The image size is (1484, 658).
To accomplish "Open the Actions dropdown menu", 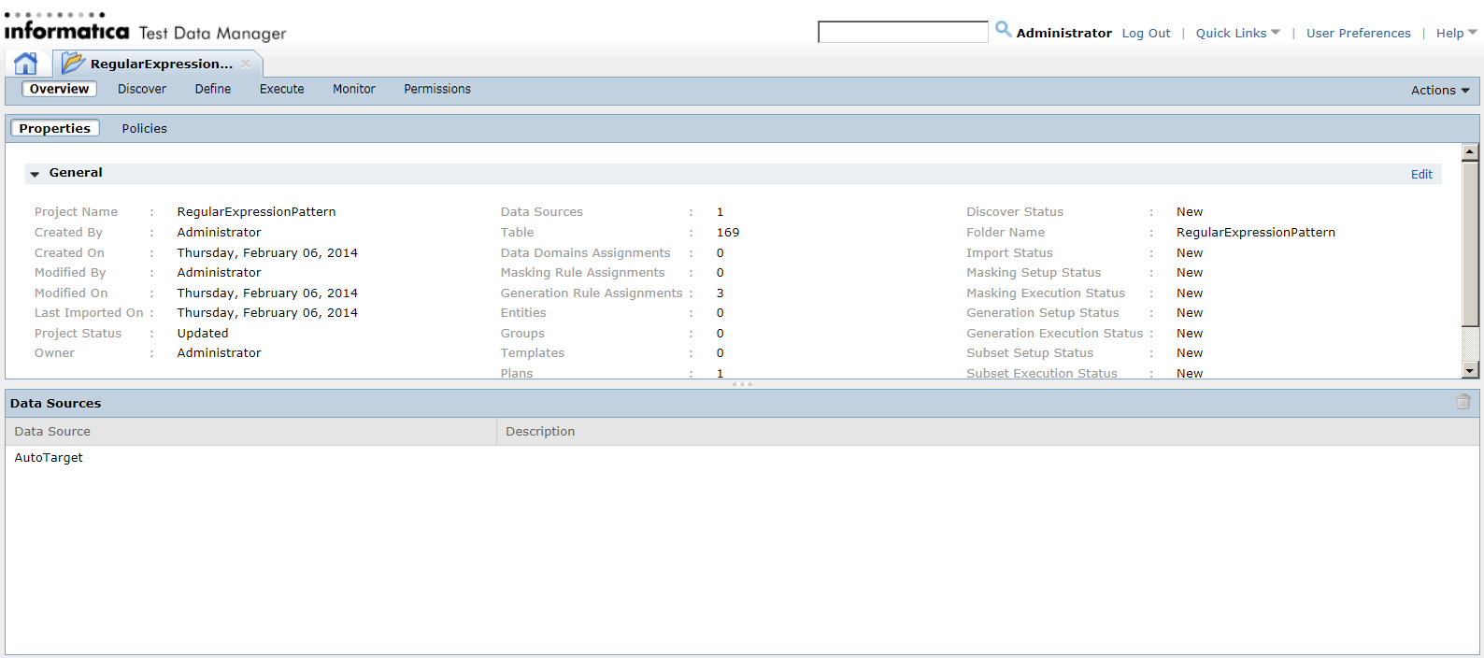I will pyautogui.click(x=1440, y=91).
